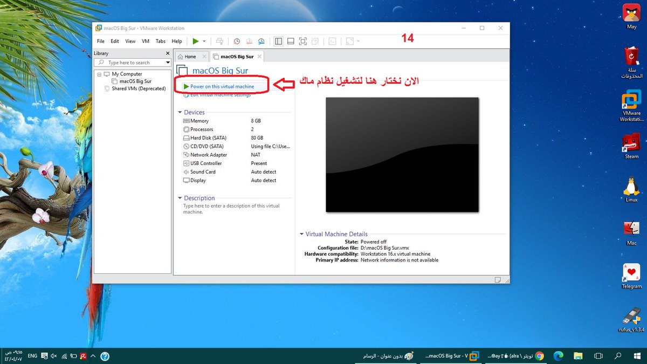The image size is (647, 364).
Task: Close the Library panel
Action: click(x=168, y=53)
